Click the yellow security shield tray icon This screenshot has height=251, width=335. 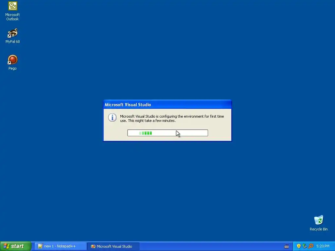(299, 246)
